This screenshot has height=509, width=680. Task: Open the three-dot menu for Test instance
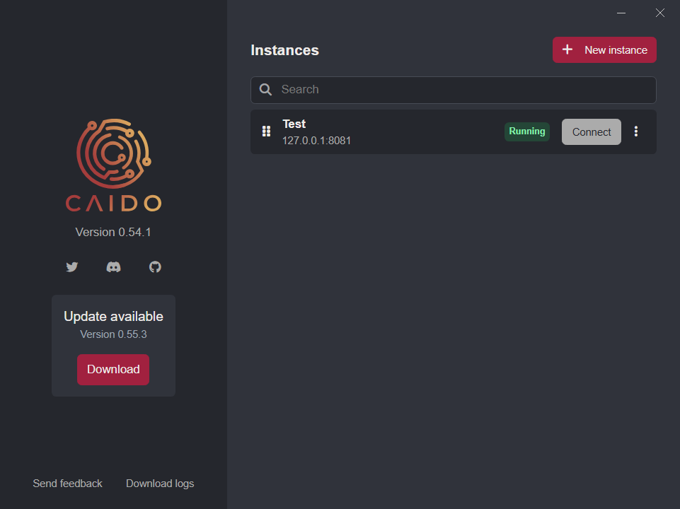[x=636, y=131]
